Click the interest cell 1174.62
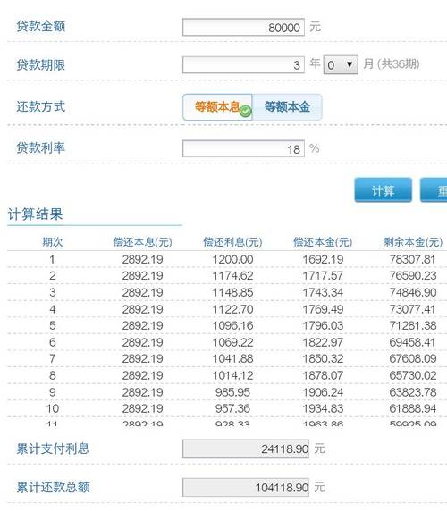This screenshot has width=447, height=511. coord(232,276)
